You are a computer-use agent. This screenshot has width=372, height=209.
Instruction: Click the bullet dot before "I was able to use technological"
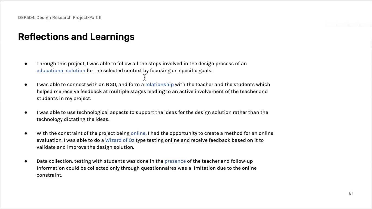pyautogui.click(x=26, y=112)
